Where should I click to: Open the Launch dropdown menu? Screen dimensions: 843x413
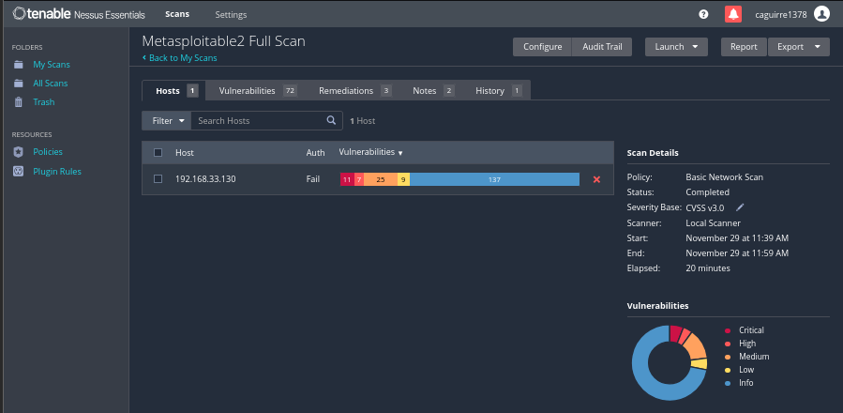click(x=676, y=47)
